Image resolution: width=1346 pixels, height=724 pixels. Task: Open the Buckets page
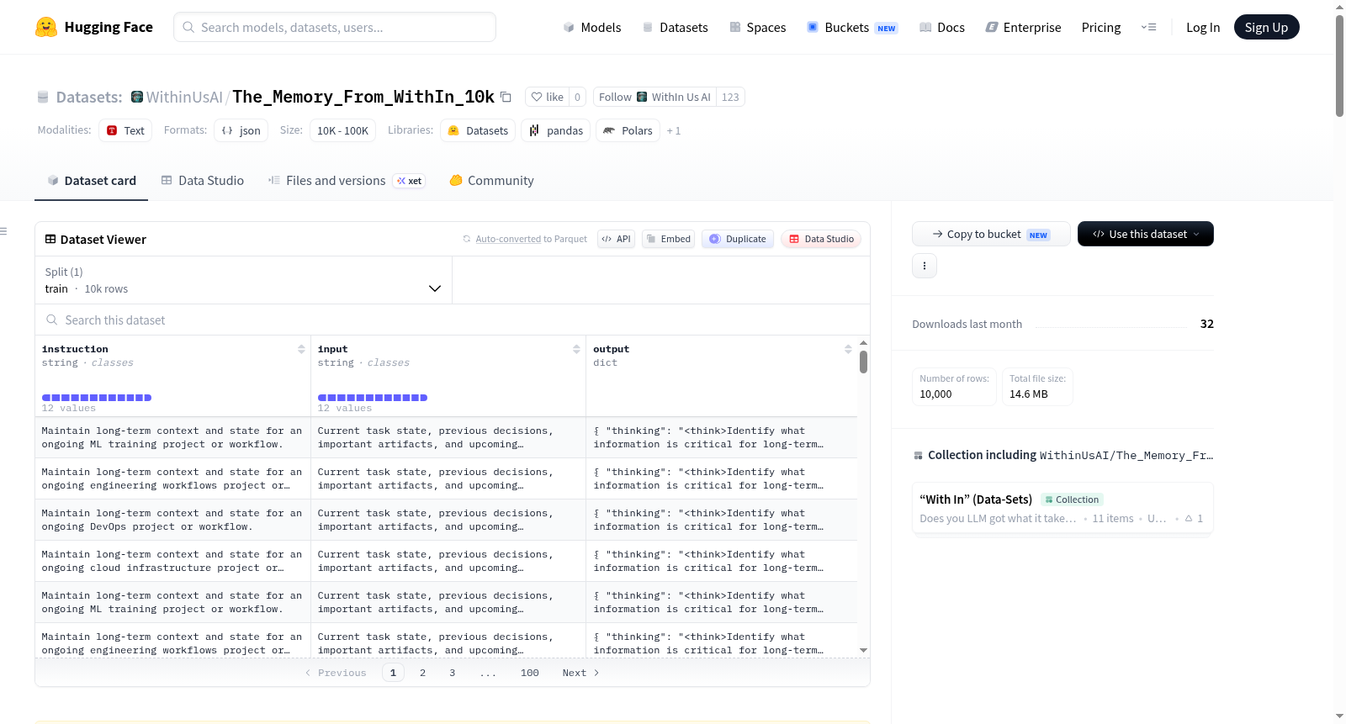coord(852,27)
